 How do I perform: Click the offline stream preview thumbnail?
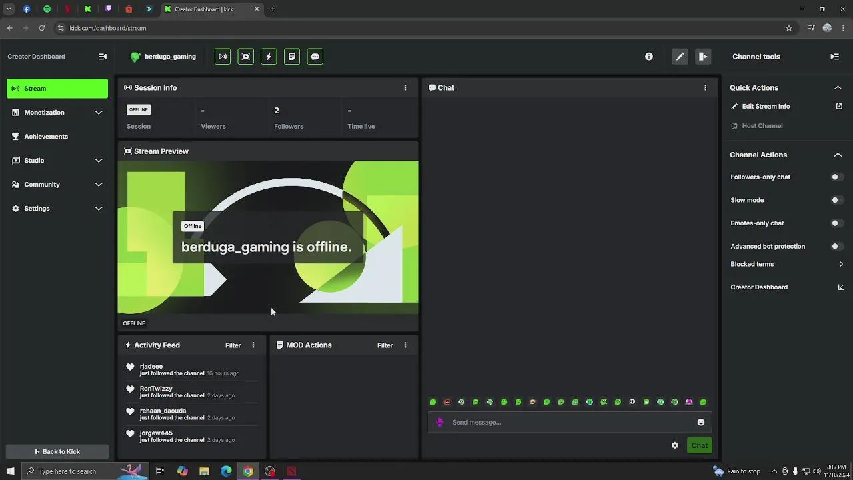click(268, 237)
